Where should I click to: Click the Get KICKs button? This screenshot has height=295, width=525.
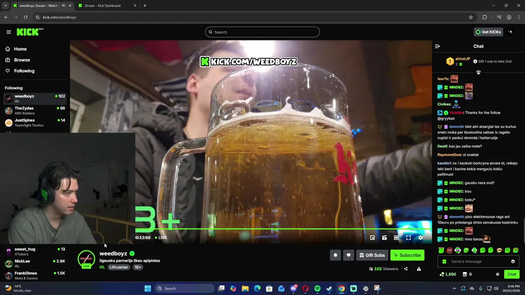488,32
